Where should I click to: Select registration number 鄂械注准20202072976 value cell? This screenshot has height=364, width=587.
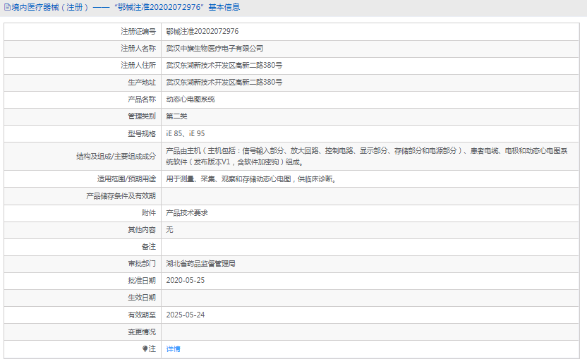click(x=370, y=32)
